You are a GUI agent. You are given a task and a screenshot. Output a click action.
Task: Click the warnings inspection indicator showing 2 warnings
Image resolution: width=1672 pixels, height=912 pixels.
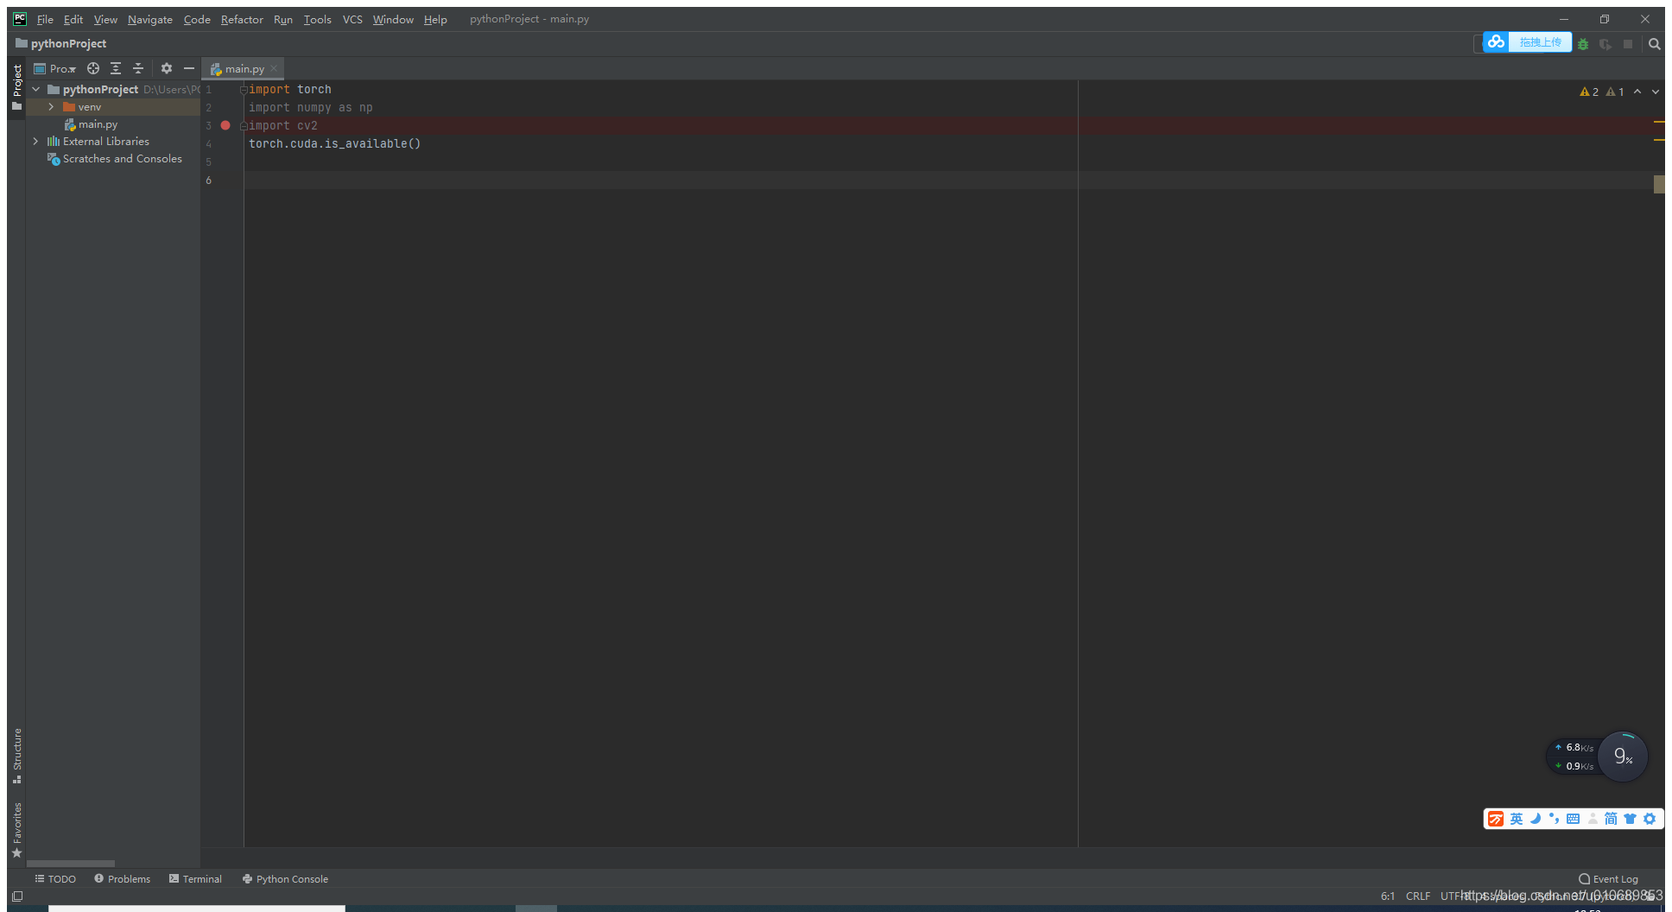pyautogui.click(x=1588, y=91)
